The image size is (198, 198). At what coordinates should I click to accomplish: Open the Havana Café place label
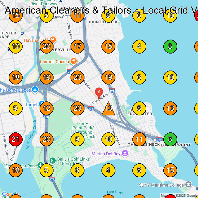[36, 41]
